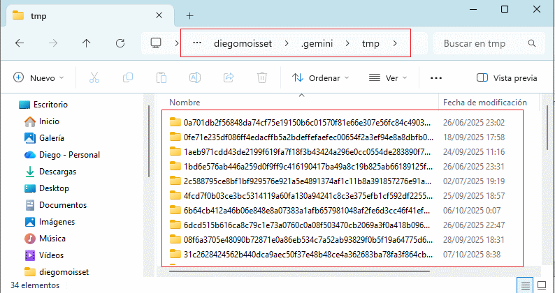Toggle Vista previa preview pane

[x=507, y=77]
